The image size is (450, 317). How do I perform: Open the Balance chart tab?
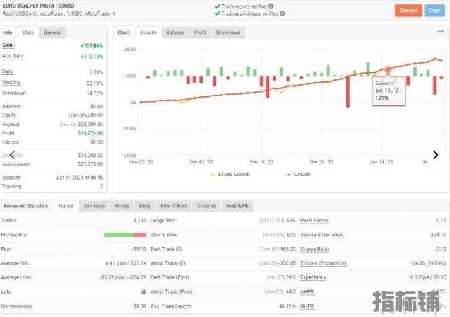(x=175, y=33)
